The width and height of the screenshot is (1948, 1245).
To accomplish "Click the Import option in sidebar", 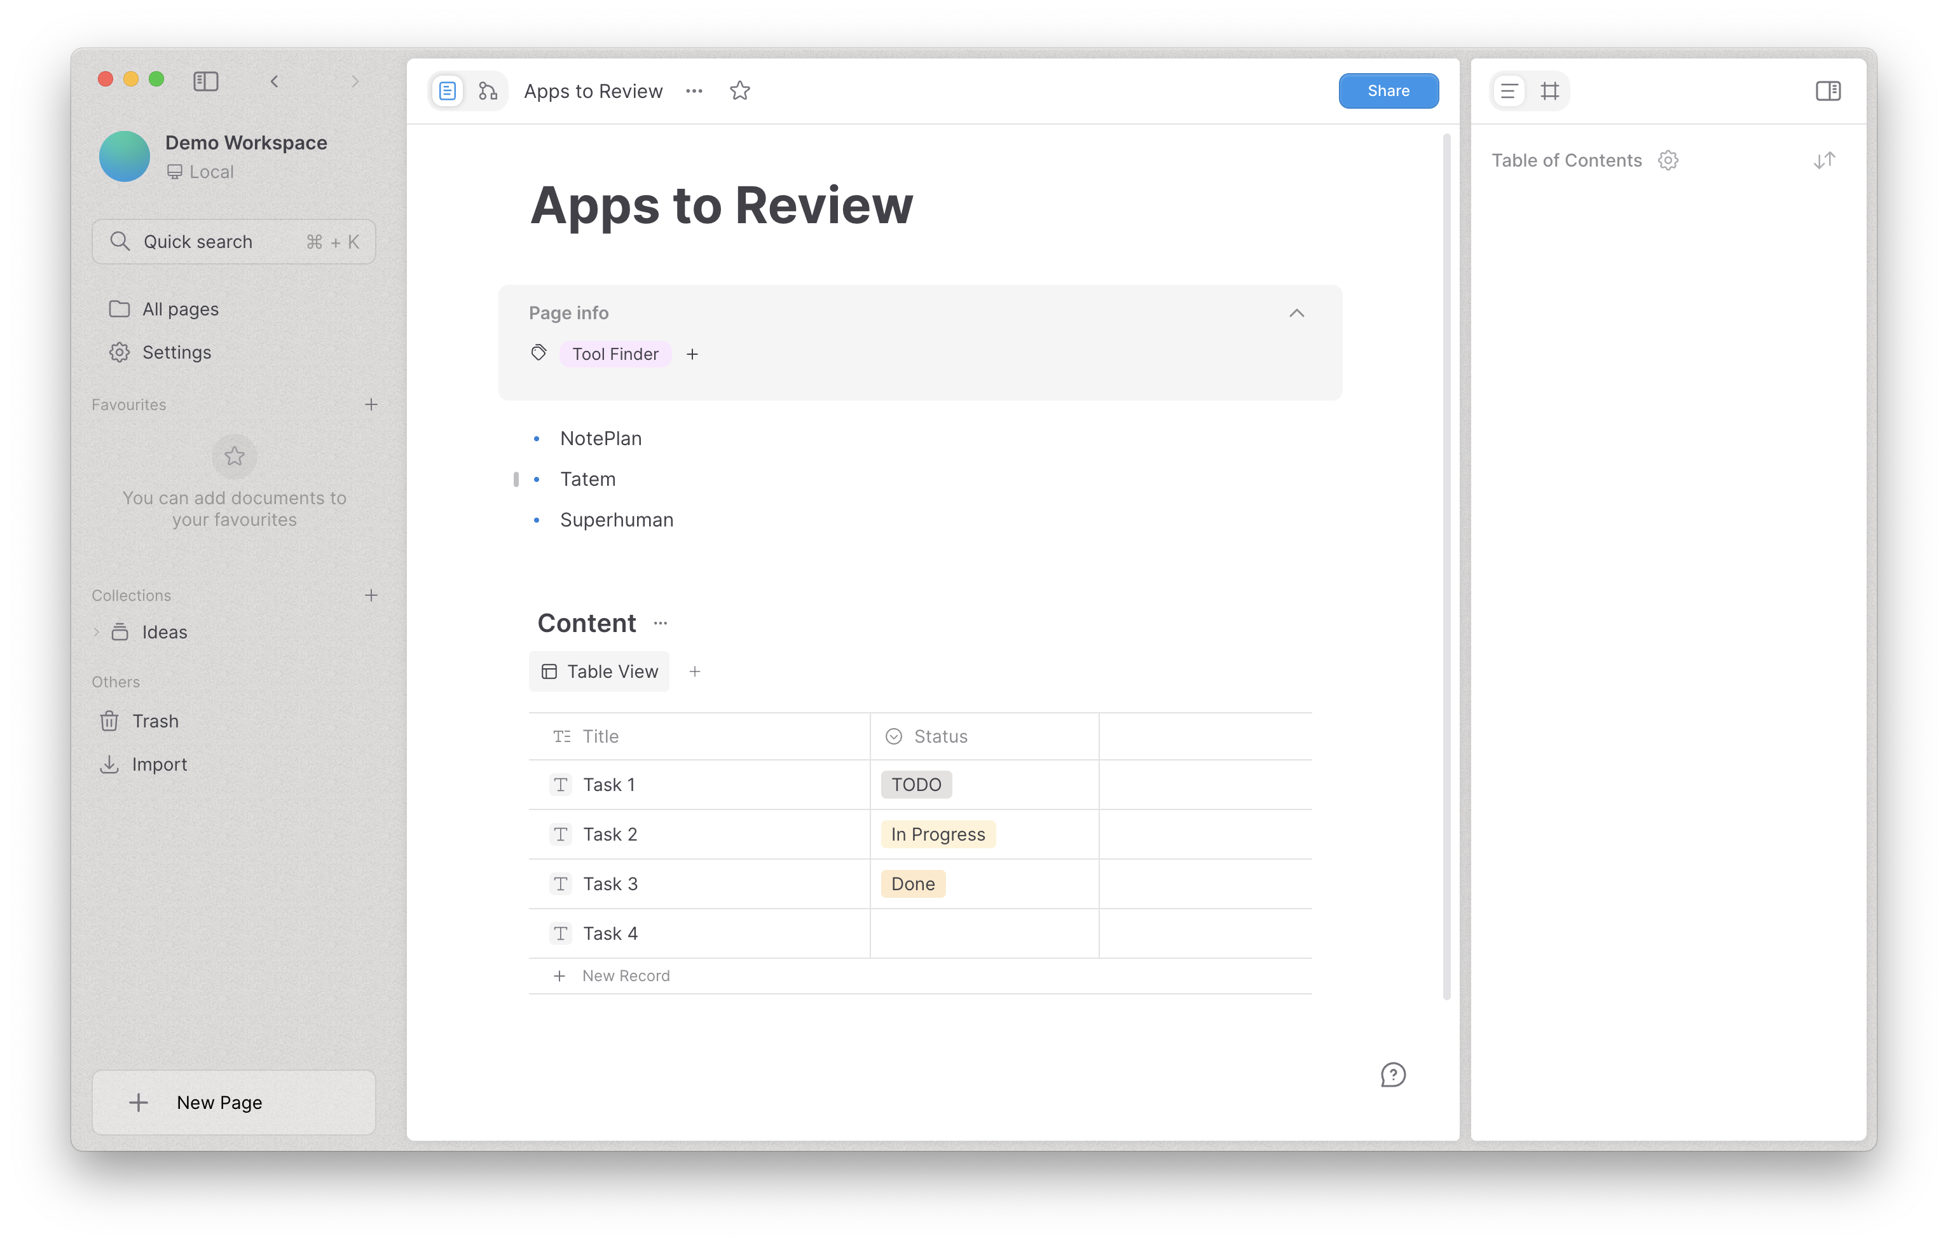I will [160, 764].
